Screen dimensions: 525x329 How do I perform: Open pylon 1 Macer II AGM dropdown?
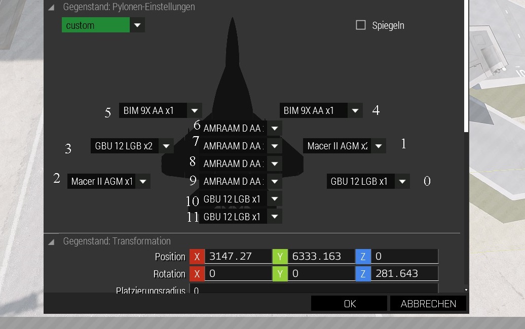(378, 146)
